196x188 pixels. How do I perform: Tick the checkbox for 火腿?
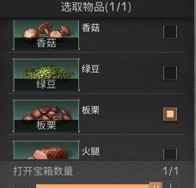(170, 154)
